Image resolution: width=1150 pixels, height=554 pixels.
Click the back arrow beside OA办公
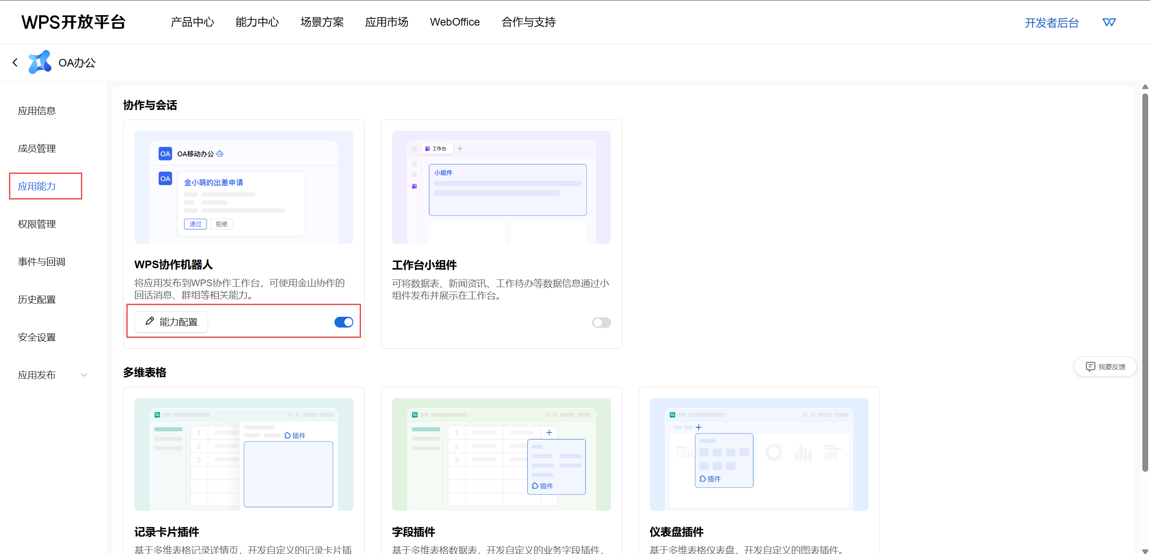coord(15,62)
